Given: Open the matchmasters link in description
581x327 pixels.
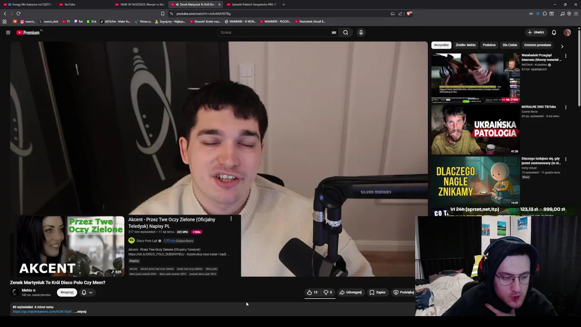Looking at the screenshot, I should pyautogui.click(x=43, y=312).
